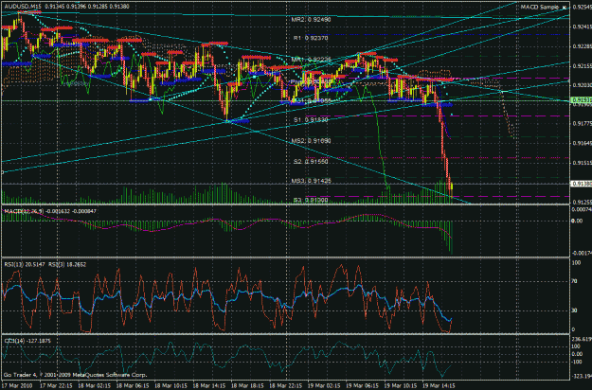This screenshot has height=390, width=592.
Task: Select the MR2 0.92490 pivot label
Action: 311,19
